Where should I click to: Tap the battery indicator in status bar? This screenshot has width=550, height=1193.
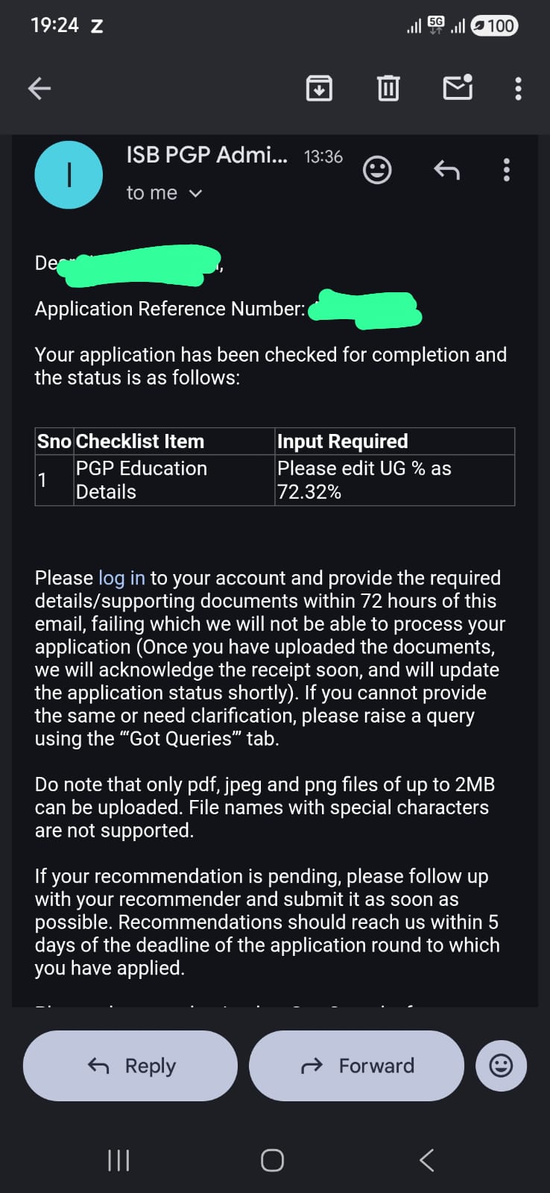[495, 26]
